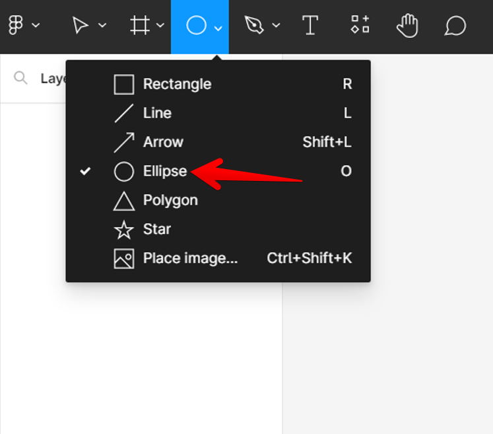Select the Move tool arrow icon

click(x=81, y=26)
